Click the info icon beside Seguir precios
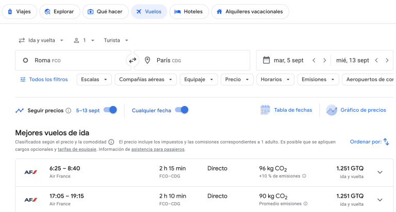 click(69, 111)
